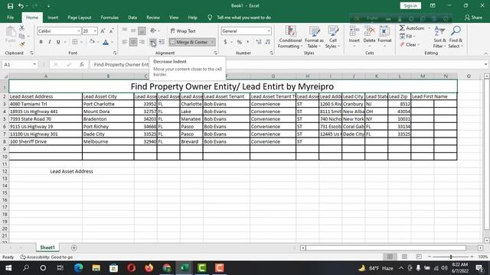Open Cell Styles gallery

[x=332, y=37]
